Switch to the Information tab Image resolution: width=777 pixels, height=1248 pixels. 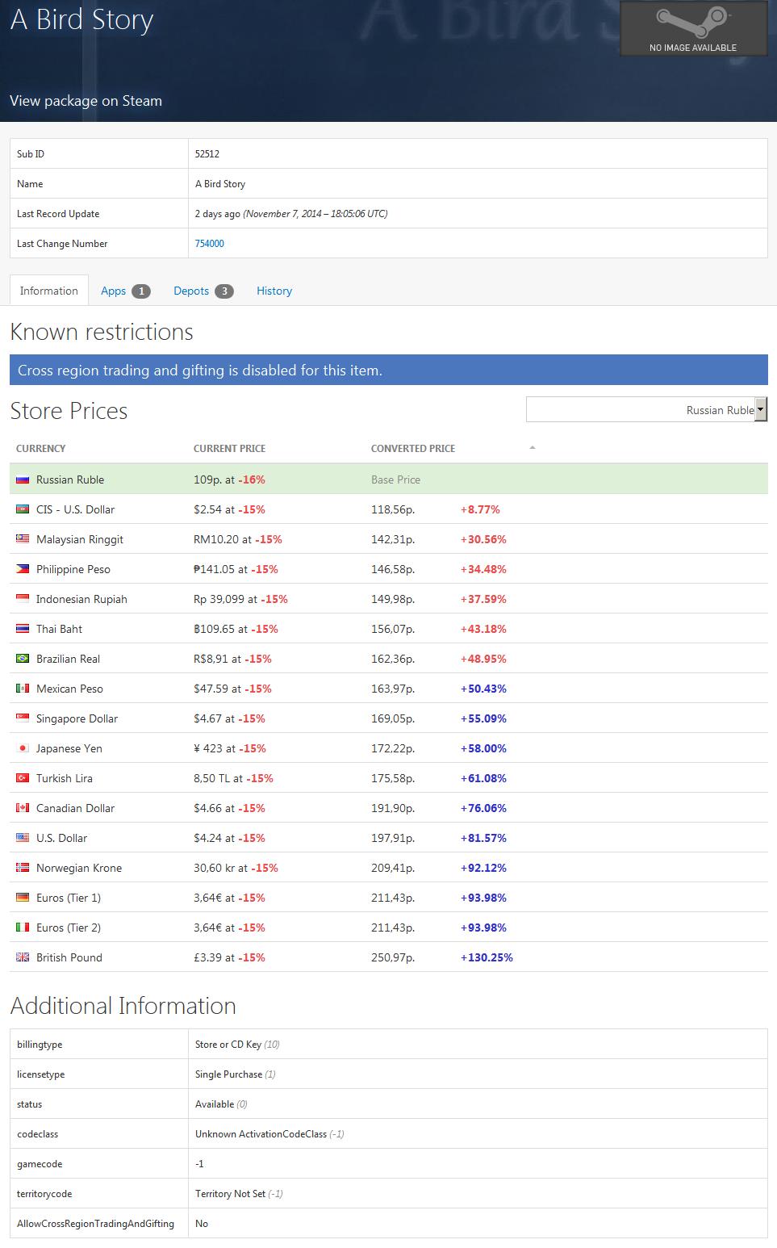pos(49,291)
